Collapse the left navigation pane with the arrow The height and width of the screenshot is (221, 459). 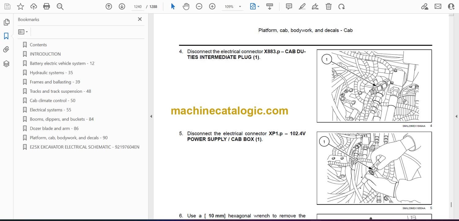coord(151,116)
